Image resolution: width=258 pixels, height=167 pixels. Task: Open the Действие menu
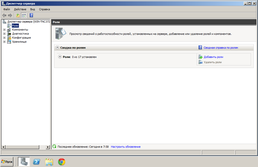20,9
